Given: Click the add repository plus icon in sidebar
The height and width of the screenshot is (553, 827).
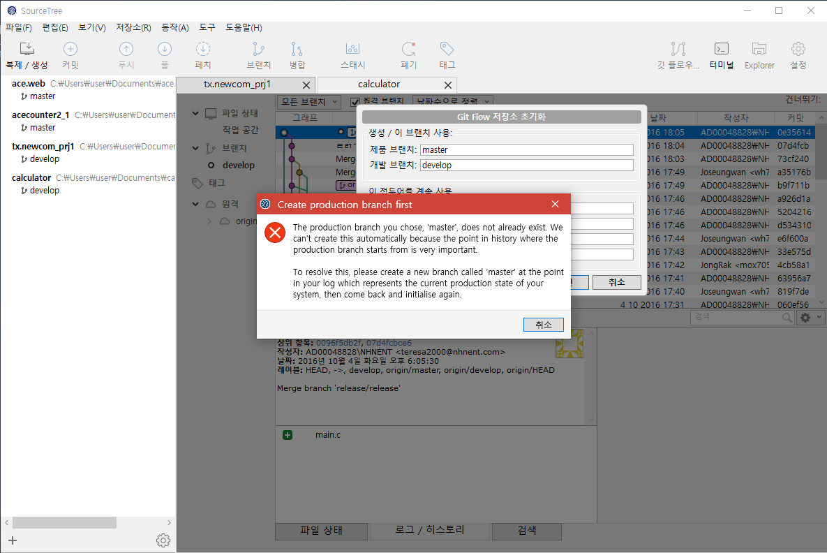Looking at the screenshot, I should [13, 540].
